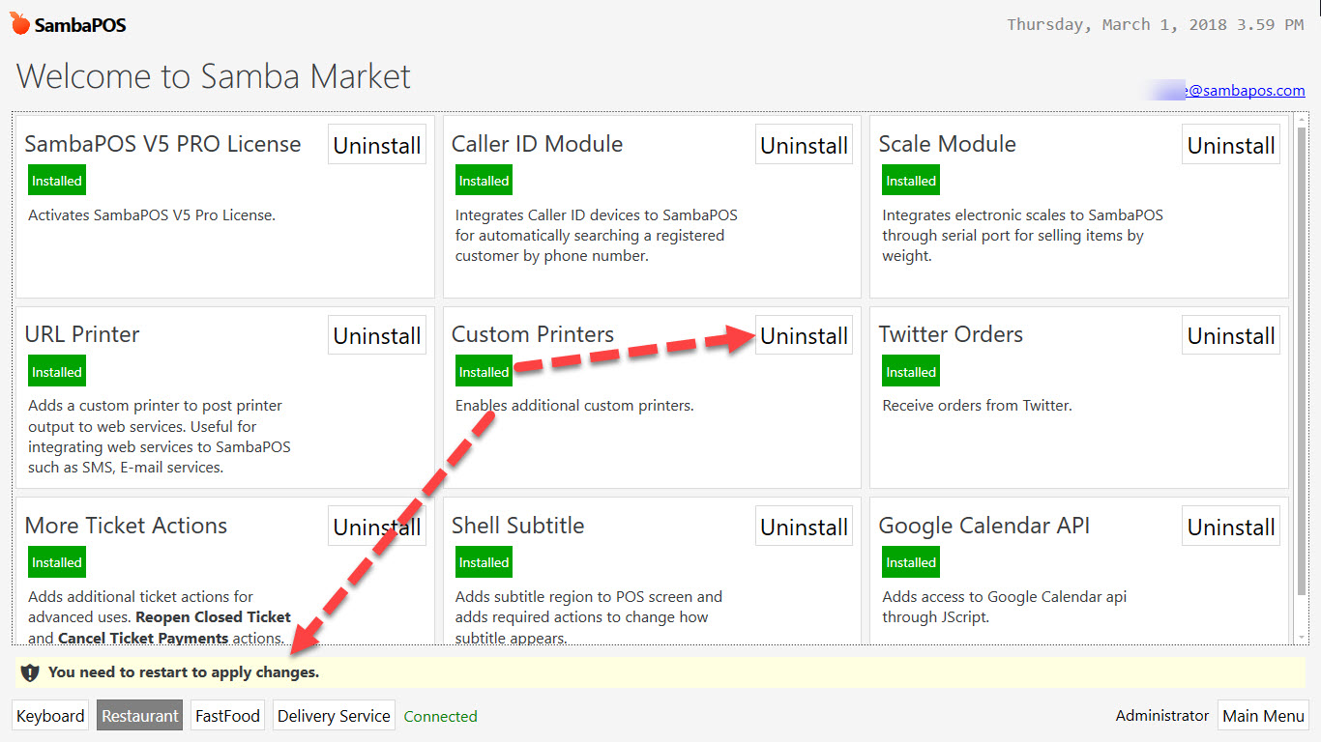Click the restart to apply changes notice
This screenshot has height=742, width=1321.
182,671
